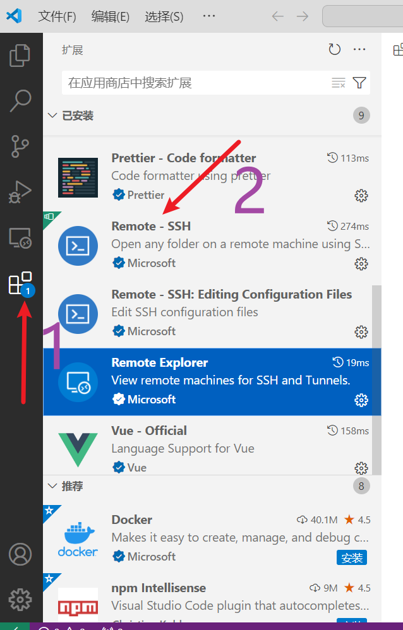Select the Remote - SSH extension title

click(151, 226)
